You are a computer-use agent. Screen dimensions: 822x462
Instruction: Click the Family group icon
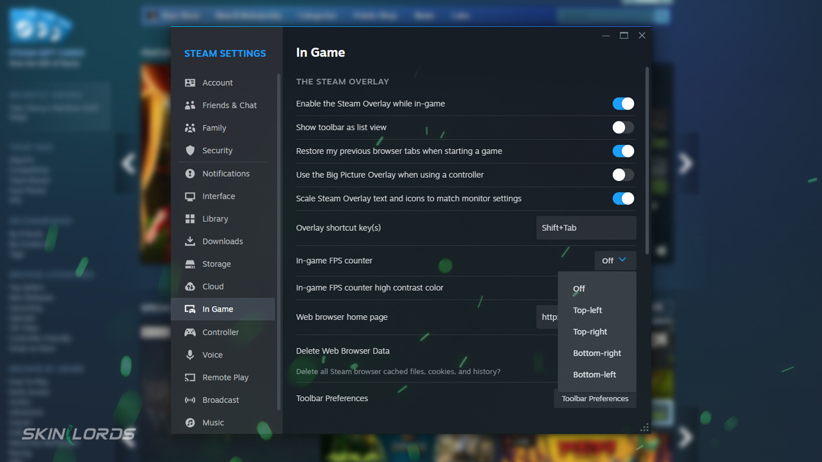(190, 128)
